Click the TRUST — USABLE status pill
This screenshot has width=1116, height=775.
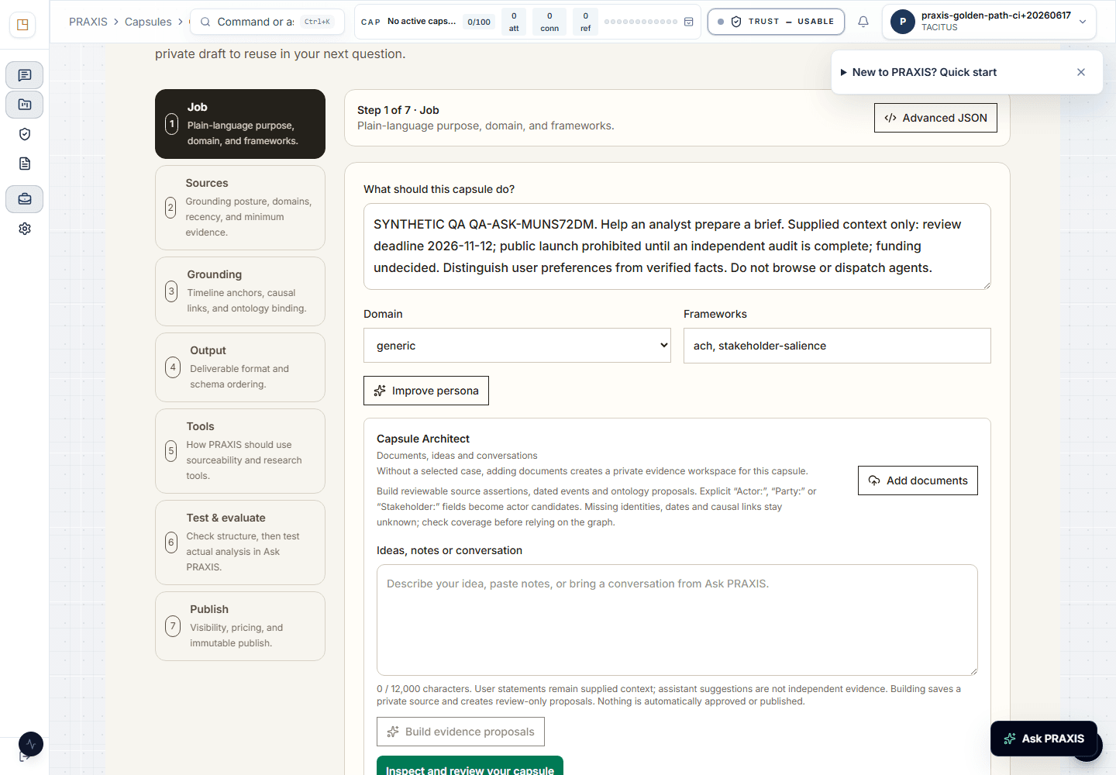pyautogui.click(x=776, y=22)
